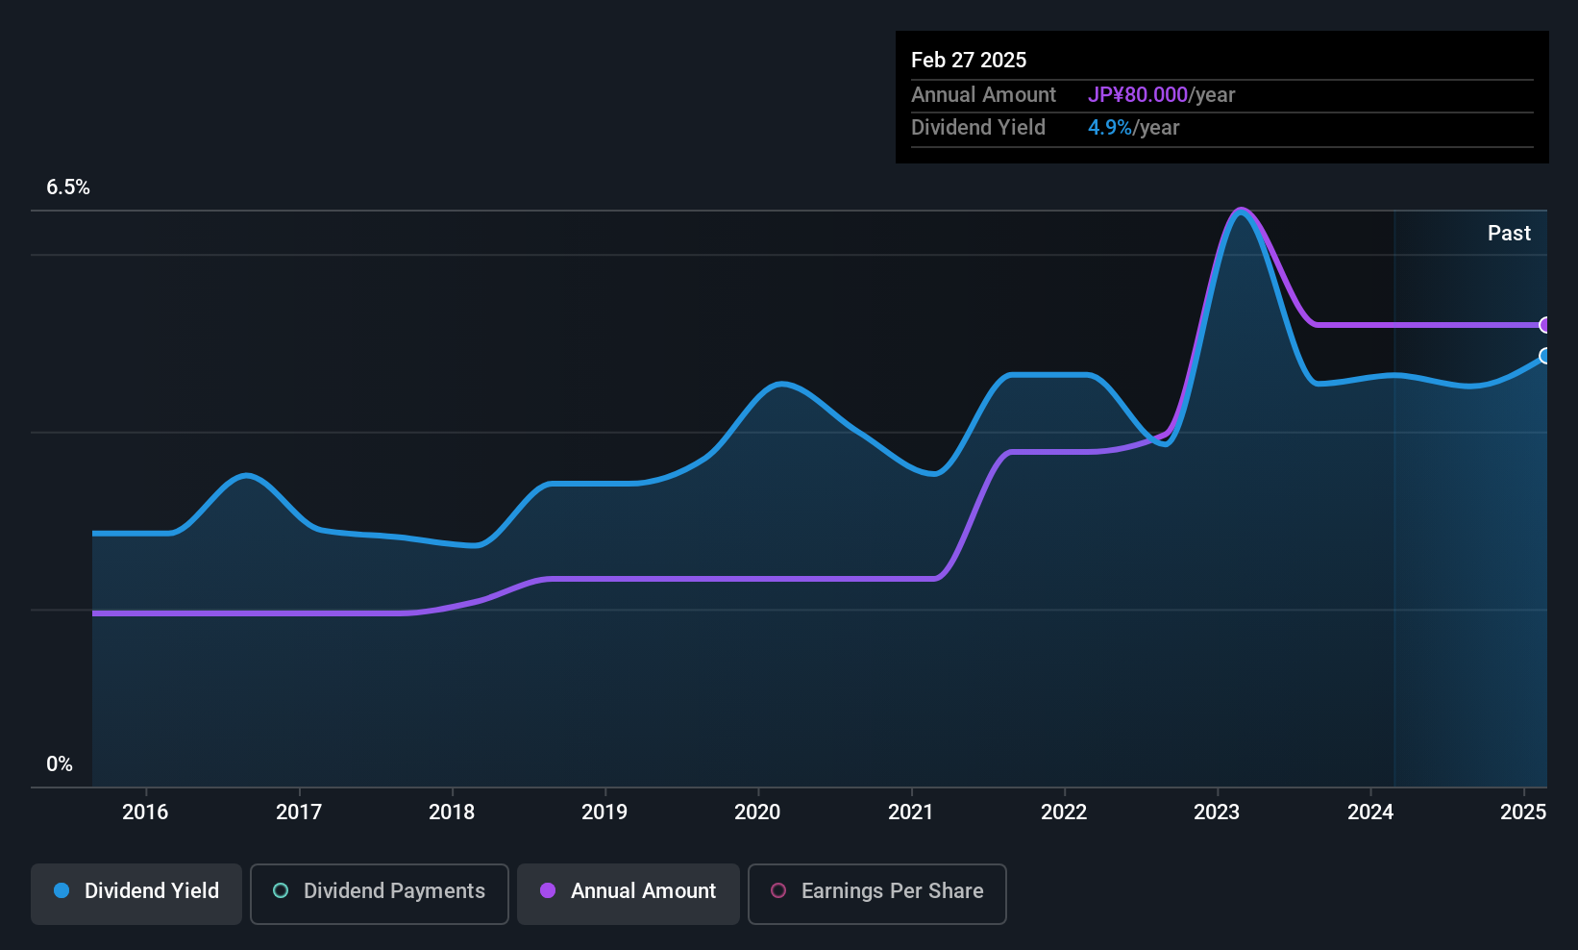Click the blue Dividend Yield endpoint marker
The image size is (1578, 950).
[x=1544, y=356]
